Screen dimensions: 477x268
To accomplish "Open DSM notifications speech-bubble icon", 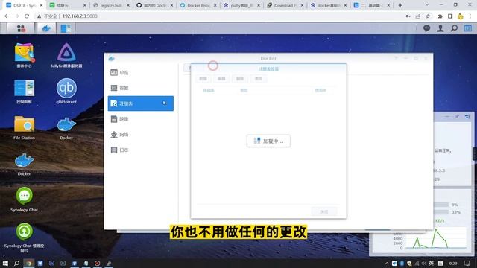I will click(x=426, y=28).
